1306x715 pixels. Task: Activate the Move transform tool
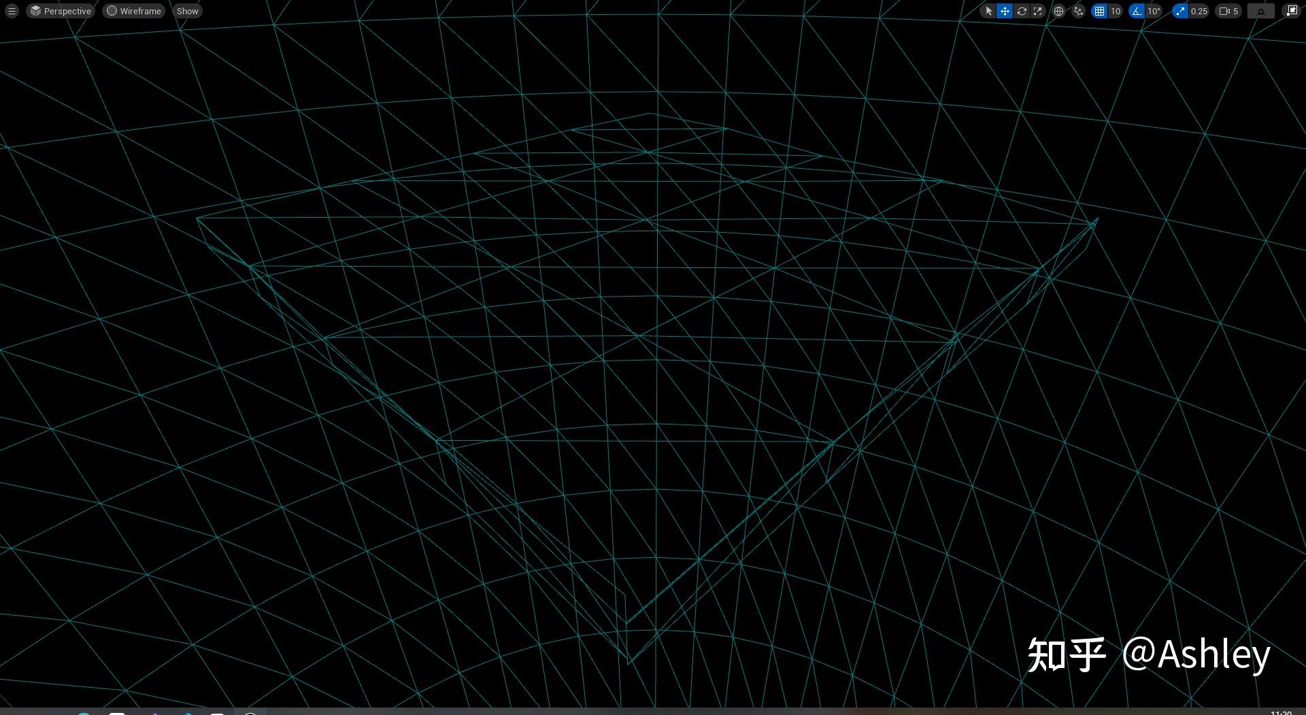(x=1005, y=11)
